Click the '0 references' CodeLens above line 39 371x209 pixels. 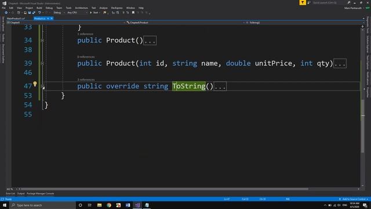[86, 57]
